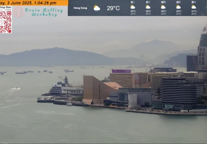
Task: Click the Brain Rolling Workshop title text
Action: tap(44, 12)
